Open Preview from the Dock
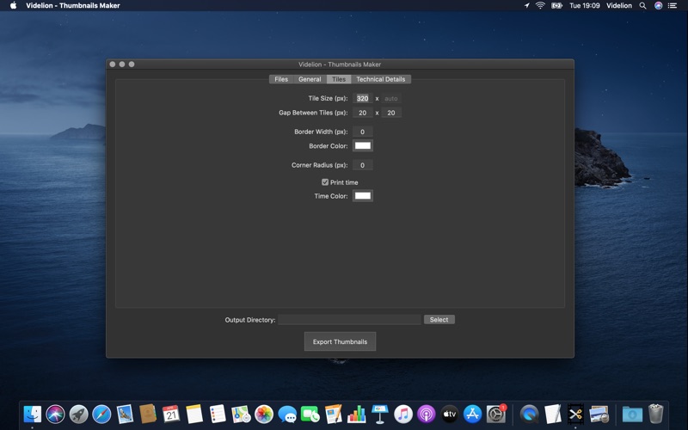This screenshot has height=430, width=688. point(599,414)
